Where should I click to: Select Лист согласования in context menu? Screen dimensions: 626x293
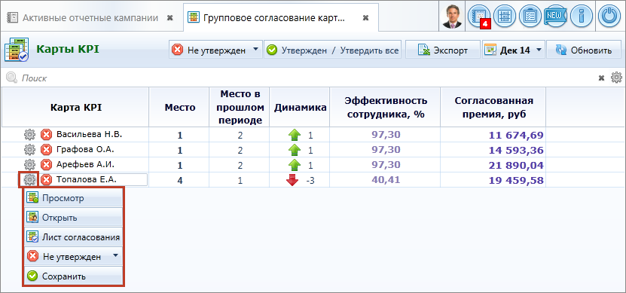(73, 237)
